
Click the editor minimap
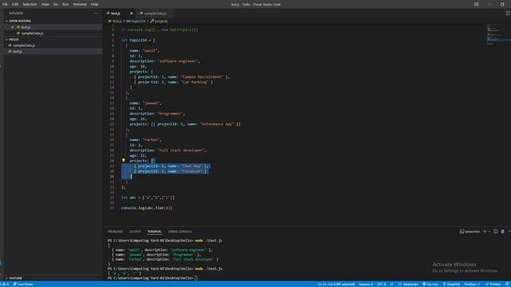(497, 34)
